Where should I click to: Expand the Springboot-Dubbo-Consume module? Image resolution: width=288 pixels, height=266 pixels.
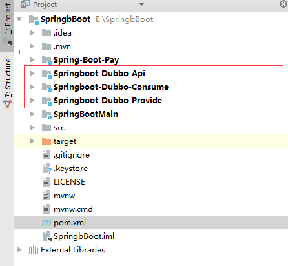32,87
